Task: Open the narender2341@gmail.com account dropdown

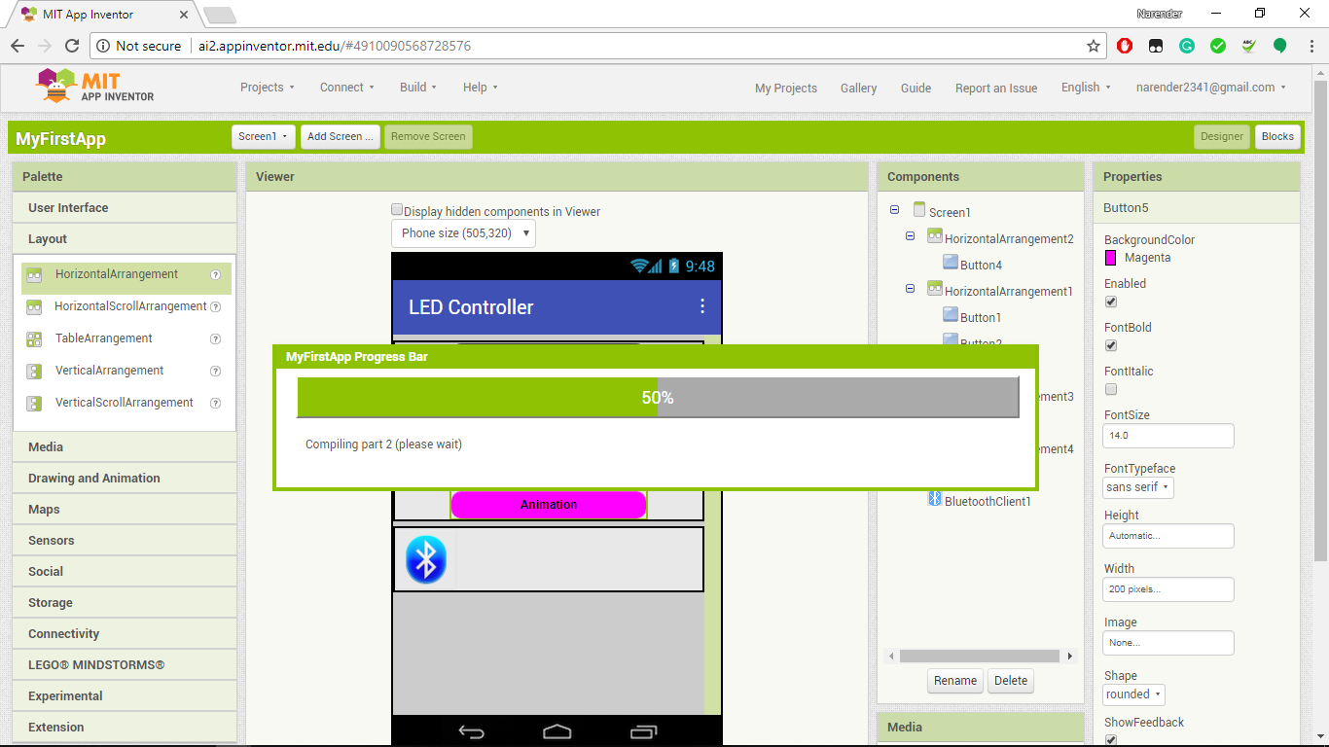Action: (x=1211, y=88)
